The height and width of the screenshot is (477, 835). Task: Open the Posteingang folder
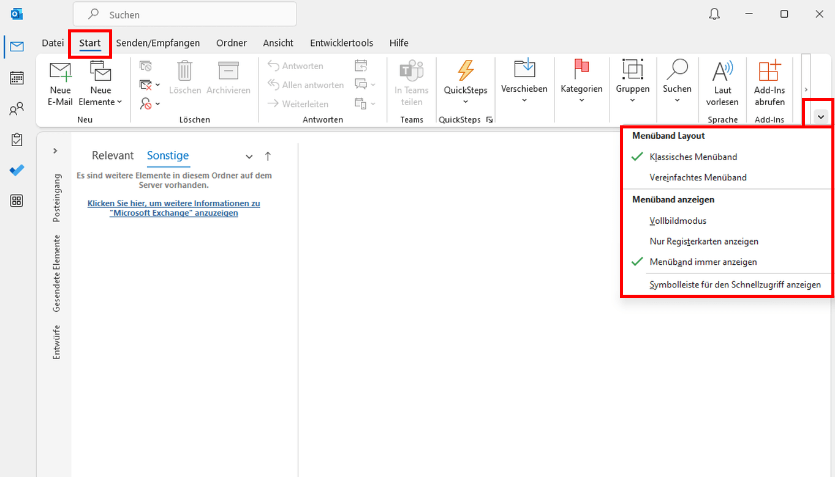tap(57, 198)
